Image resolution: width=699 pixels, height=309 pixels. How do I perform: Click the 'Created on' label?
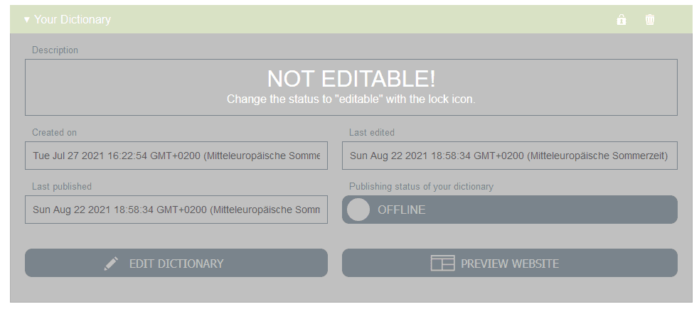tap(54, 132)
